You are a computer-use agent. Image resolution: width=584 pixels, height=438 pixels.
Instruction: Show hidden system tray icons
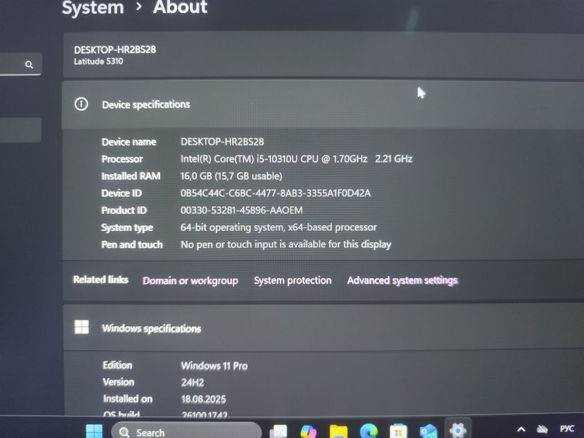(x=521, y=429)
